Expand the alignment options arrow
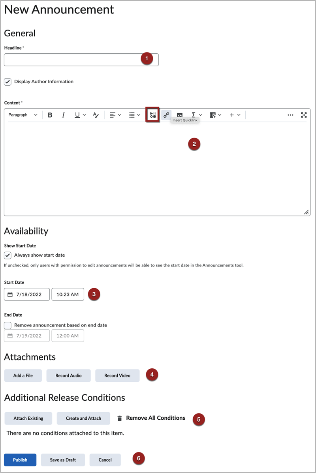The image size is (316, 473). click(x=120, y=115)
